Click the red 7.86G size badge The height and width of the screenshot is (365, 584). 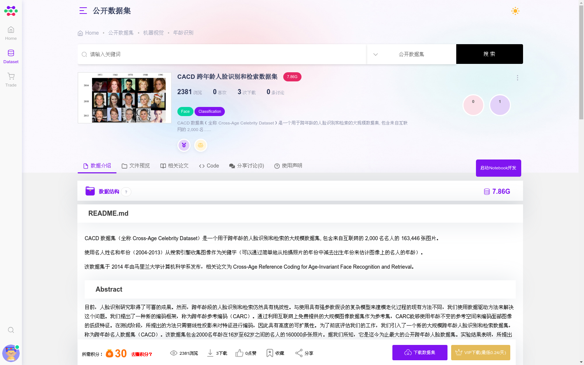click(x=292, y=77)
